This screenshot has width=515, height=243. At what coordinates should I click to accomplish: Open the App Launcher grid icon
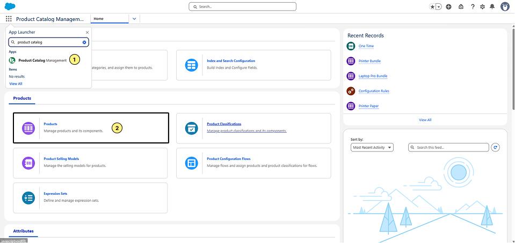(x=9, y=19)
